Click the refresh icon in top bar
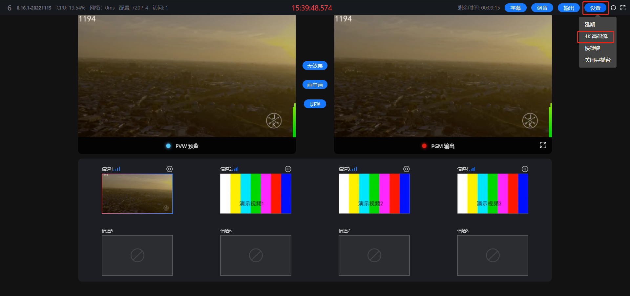Image resolution: width=630 pixels, height=296 pixels. click(613, 8)
